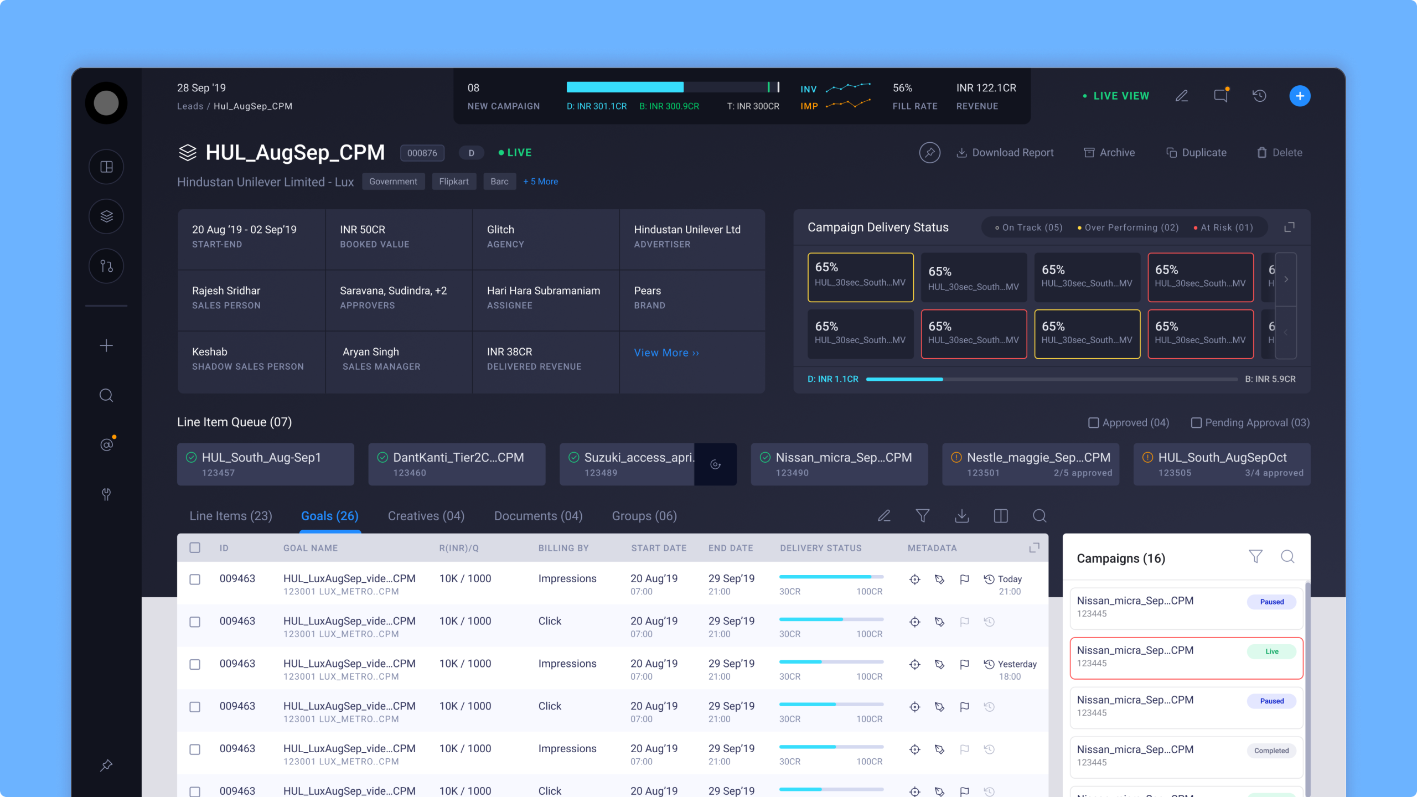The width and height of the screenshot is (1417, 797).
Task: Click the LIVE VIEW toggle
Action: point(1116,96)
